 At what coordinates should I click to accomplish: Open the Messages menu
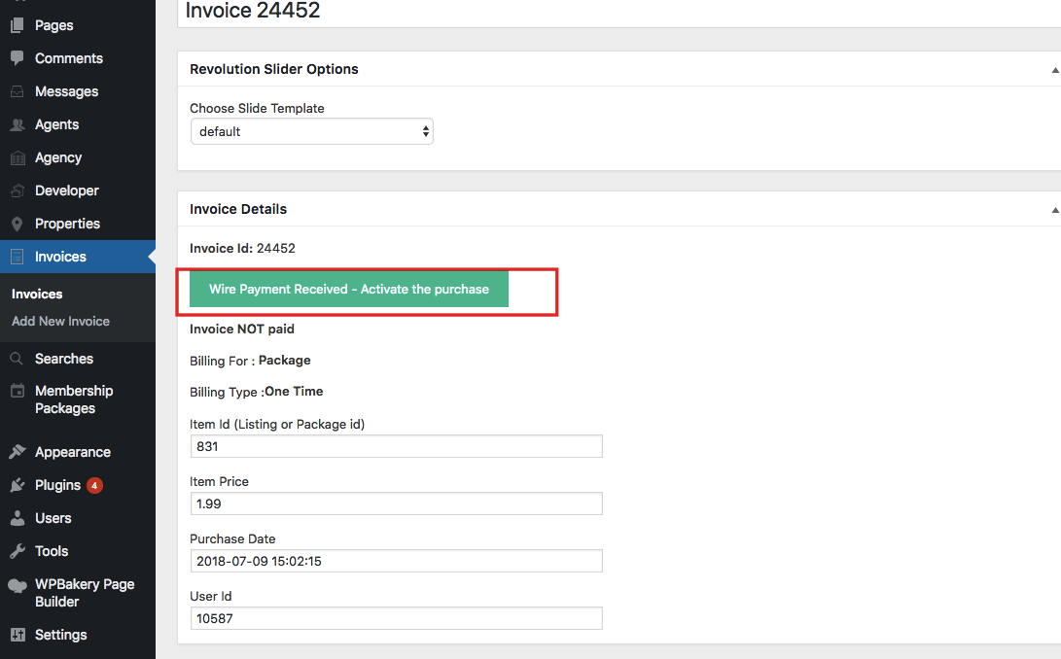click(66, 91)
